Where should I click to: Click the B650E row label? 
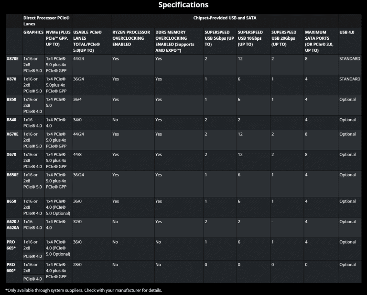pos(12,175)
